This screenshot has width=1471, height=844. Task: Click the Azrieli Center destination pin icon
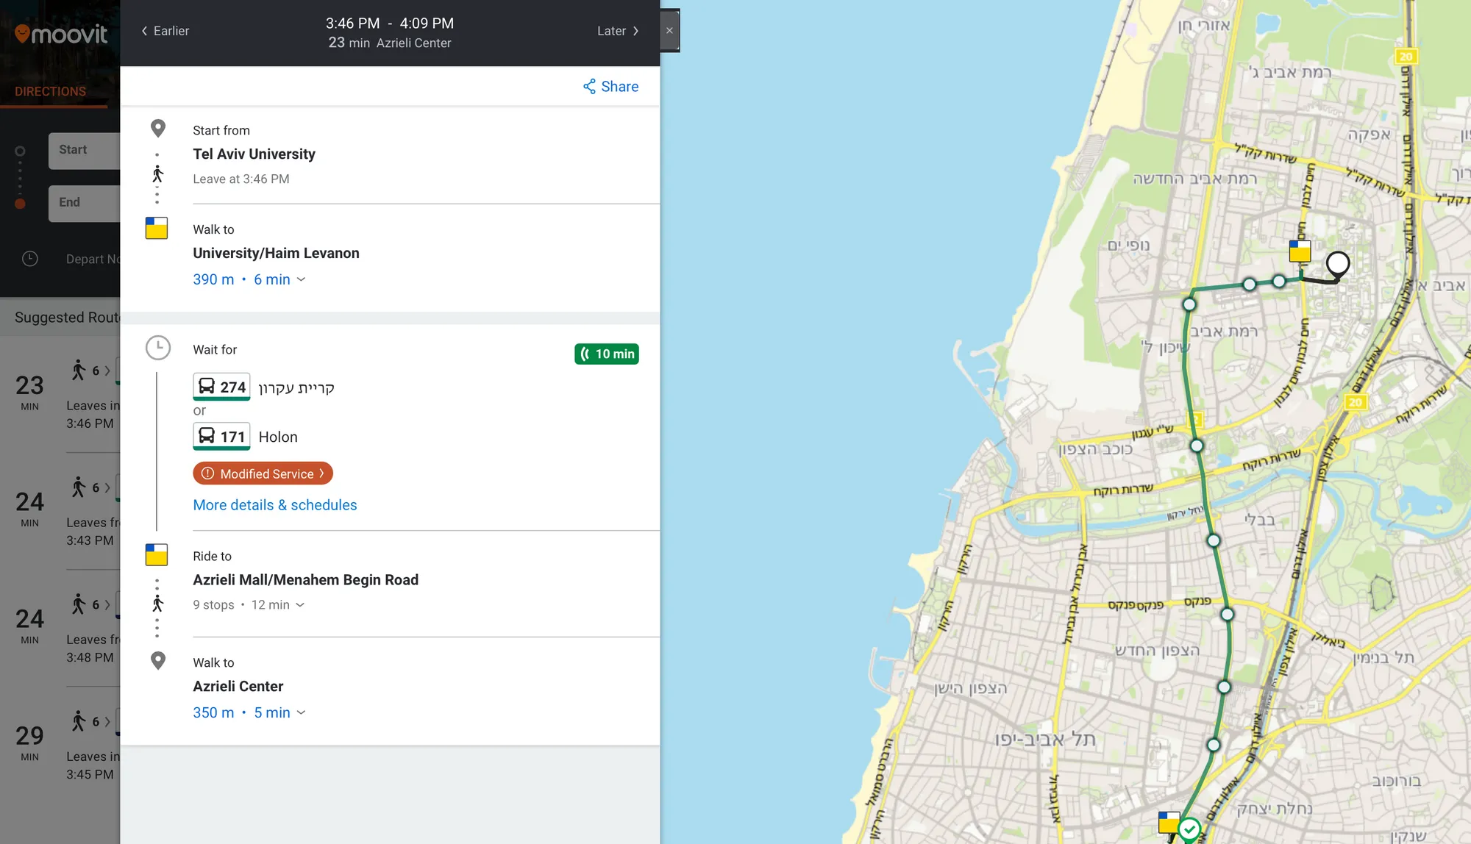click(157, 661)
